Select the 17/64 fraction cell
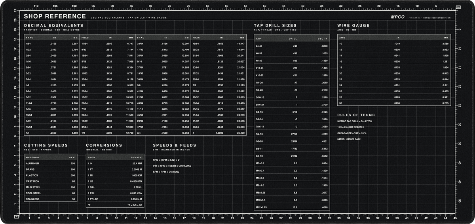Image resolution: width=475 pixels, height=224 pixels. pyautogui.click(x=84, y=43)
